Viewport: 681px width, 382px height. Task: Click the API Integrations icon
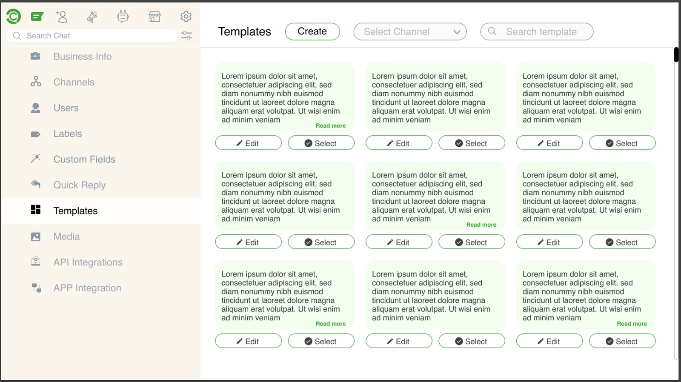(36, 262)
